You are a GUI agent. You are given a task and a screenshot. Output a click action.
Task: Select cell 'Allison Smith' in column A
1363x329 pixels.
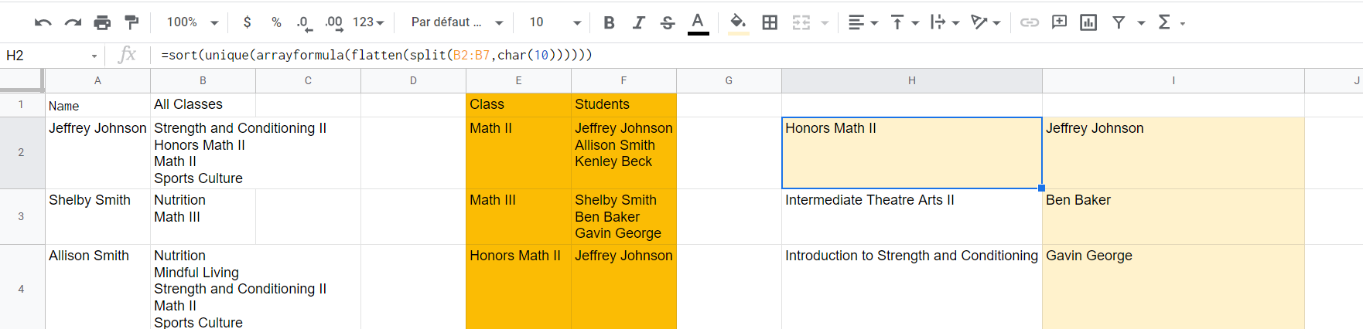97,287
